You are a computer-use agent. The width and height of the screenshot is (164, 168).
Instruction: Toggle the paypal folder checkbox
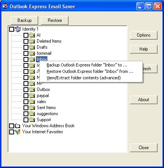(26, 96)
